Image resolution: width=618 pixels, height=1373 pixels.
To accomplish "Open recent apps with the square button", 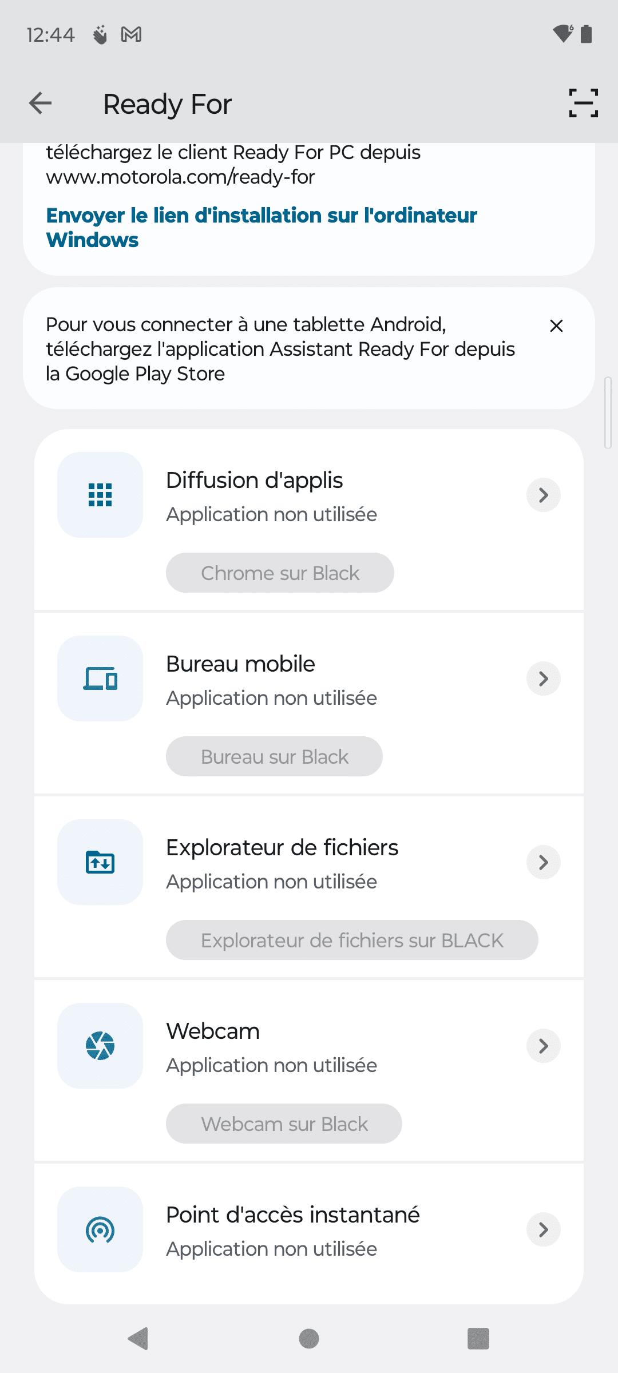I will (x=478, y=1339).
